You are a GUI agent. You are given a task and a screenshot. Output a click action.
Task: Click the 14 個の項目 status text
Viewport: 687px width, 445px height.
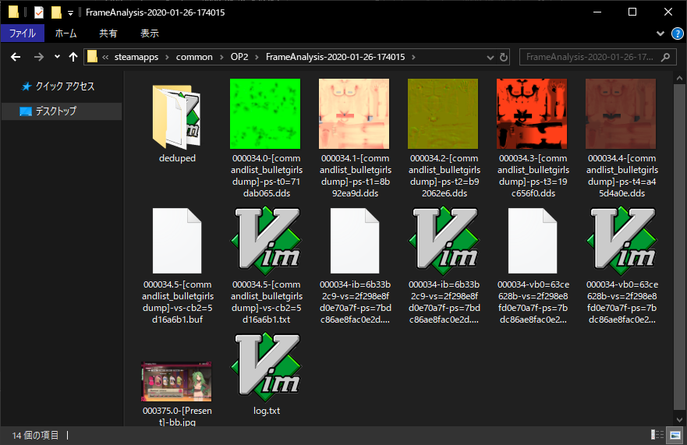tap(36, 435)
